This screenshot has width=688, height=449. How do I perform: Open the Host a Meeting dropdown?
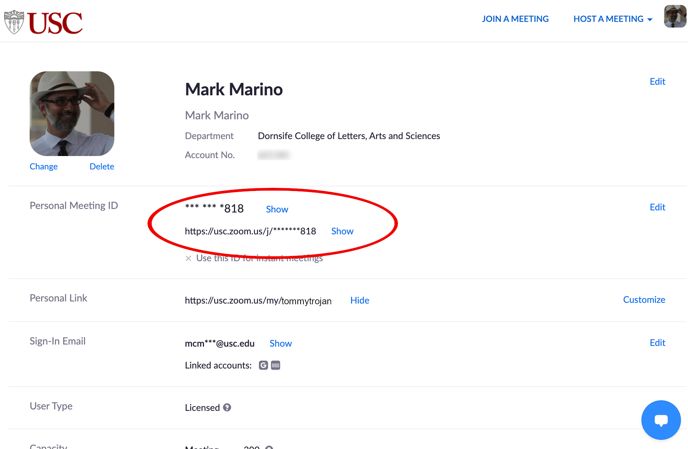(x=650, y=19)
